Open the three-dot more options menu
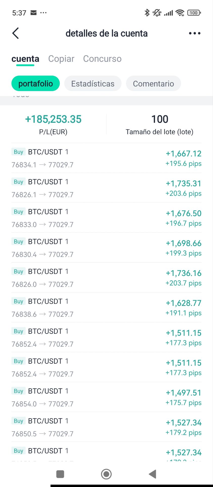Viewport: 213px width, 487px height. 195,33
